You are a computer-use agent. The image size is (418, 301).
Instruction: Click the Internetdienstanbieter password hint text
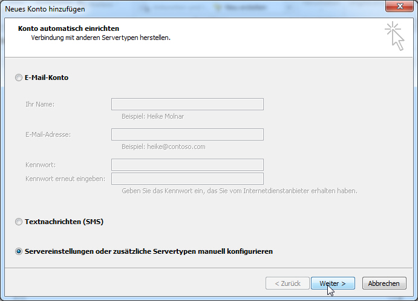[x=240, y=191]
